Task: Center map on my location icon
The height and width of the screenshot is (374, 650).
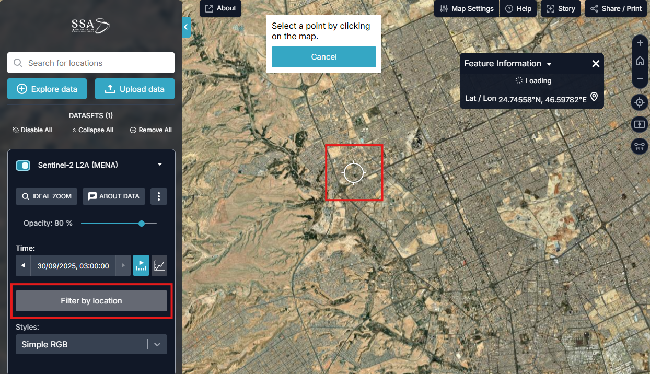Action: pos(640,102)
